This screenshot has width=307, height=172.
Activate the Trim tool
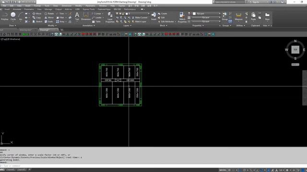[x=60, y=14]
